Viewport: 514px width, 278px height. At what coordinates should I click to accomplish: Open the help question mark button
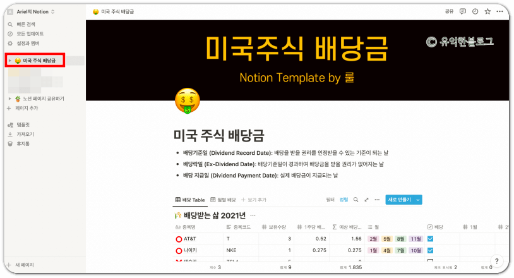click(x=496, y=262)
